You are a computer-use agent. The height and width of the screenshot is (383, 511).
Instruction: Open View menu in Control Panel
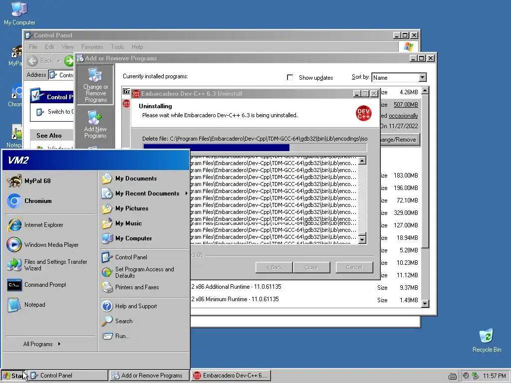tap(67, 47)
